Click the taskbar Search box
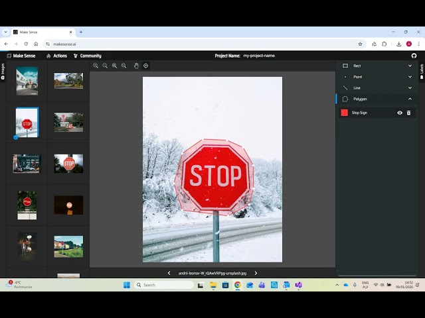425x318 pixels. tap(164, 285)
